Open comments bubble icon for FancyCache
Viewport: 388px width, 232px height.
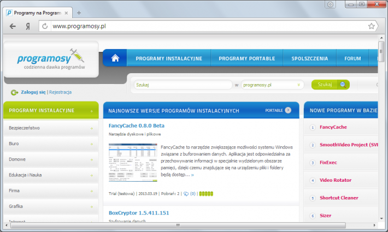(186, 194)
